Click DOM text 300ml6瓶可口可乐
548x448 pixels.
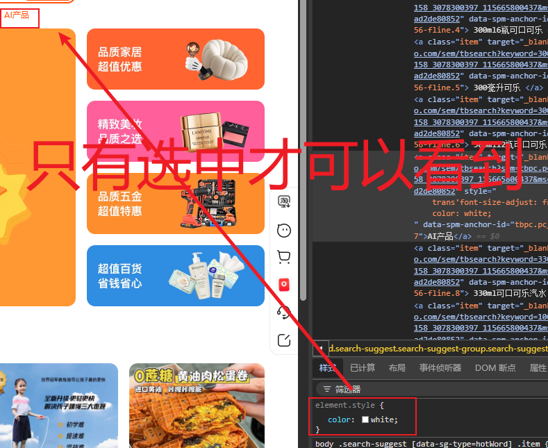point(508,30)
